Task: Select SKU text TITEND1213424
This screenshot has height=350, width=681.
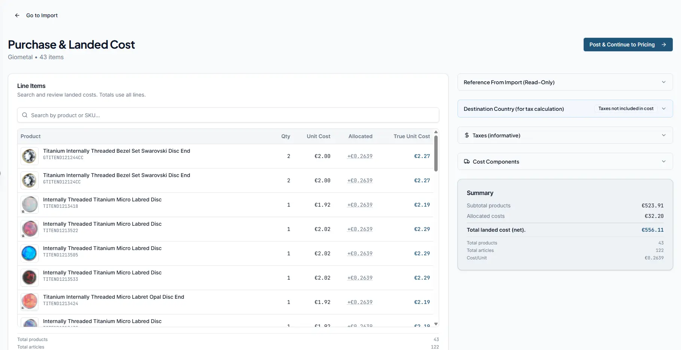Action: [x=61, y=304]
